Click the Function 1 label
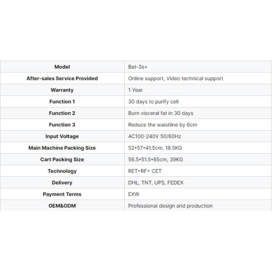Viewport: 272px width, 272px height. 62,102
